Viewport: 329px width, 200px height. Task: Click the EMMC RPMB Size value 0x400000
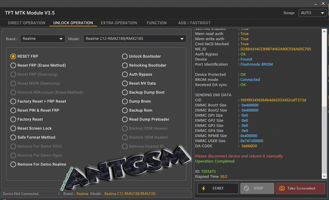tap(249, 136)
